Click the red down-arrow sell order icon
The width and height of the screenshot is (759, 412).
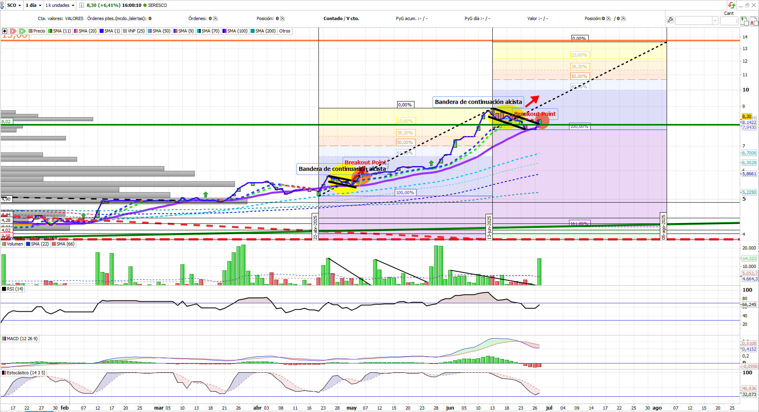pos(753,20)
